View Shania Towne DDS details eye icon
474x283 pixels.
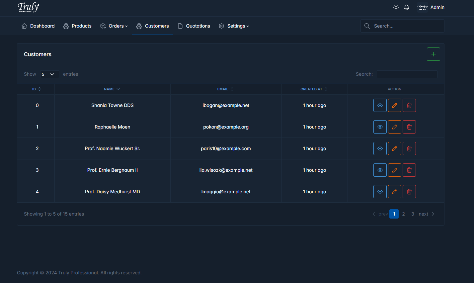pos(380,105)
